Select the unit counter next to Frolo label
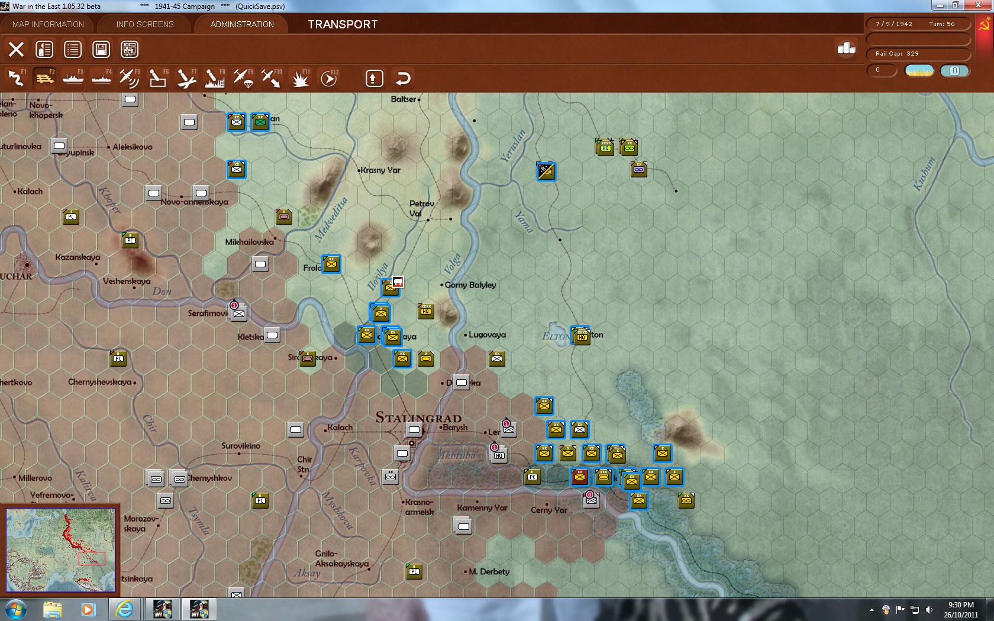Viewport: 994px width, 621px height. (331, 264)
